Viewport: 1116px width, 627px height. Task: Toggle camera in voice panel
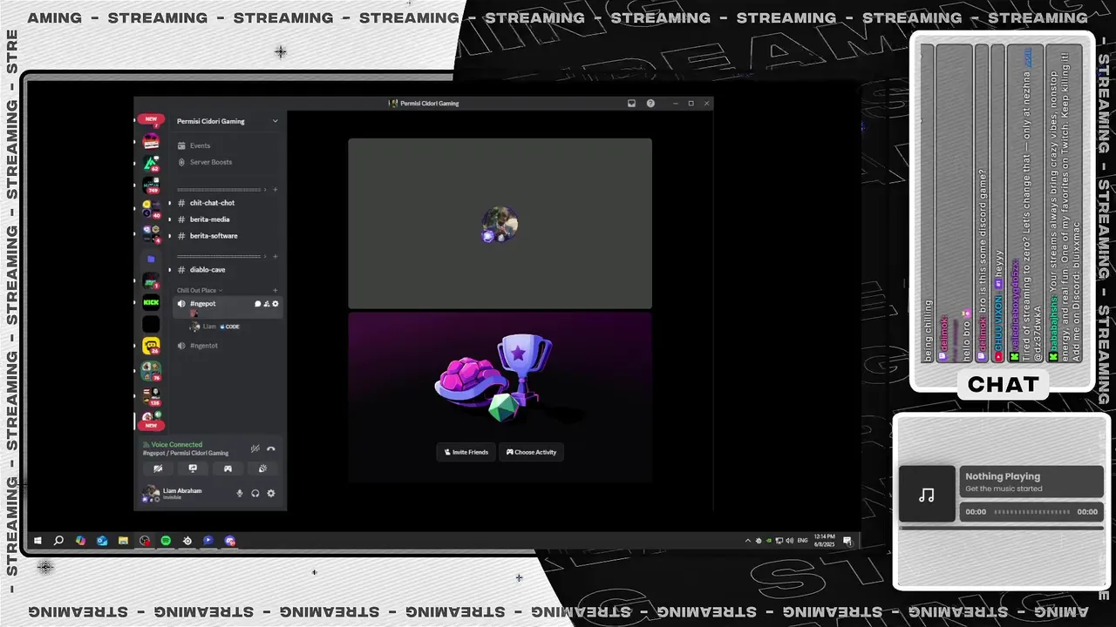pos(158,469)
